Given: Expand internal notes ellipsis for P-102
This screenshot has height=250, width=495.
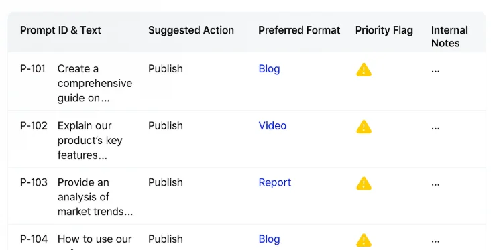Looking at the screenshot, I should coord(435,128).
